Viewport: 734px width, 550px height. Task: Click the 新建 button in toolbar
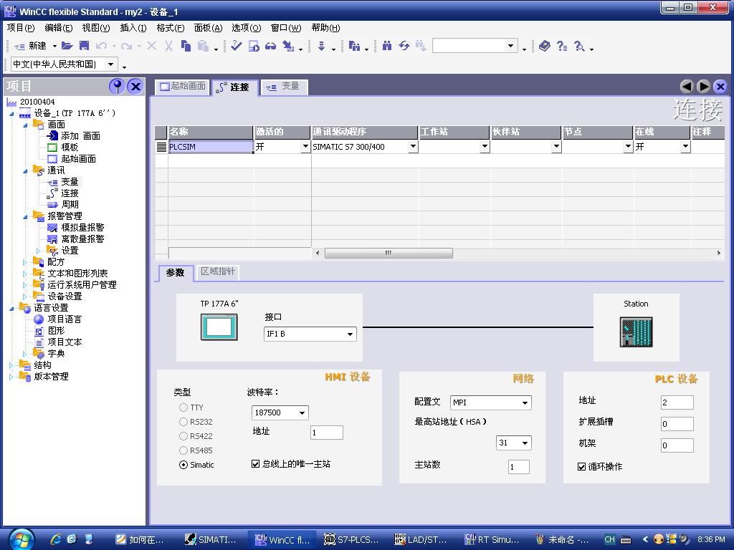tap(31, 46)
